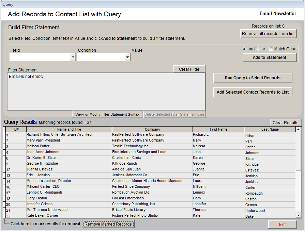Click Remove Marked Records
This screenshot has width=305, height=231.
108,224
